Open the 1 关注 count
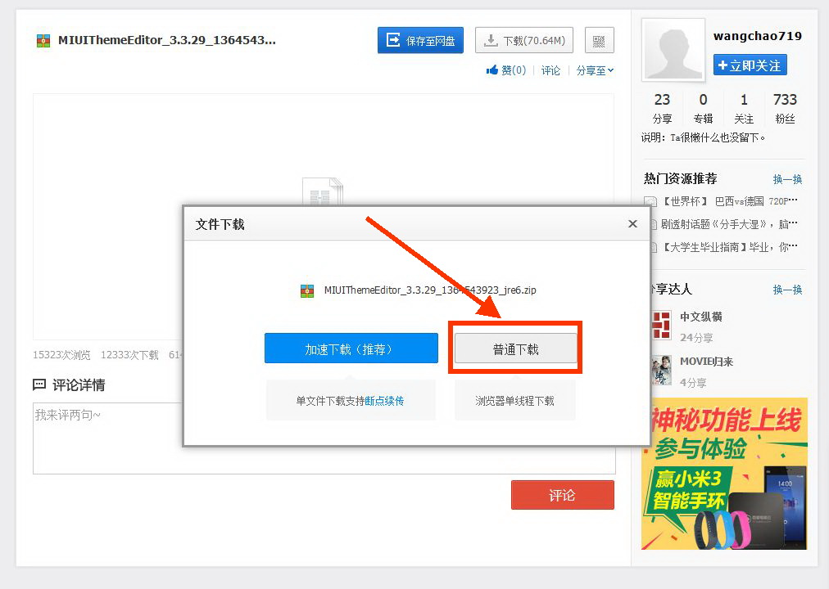This screenshot has height=589, width=829. click(x=743, y=108)
